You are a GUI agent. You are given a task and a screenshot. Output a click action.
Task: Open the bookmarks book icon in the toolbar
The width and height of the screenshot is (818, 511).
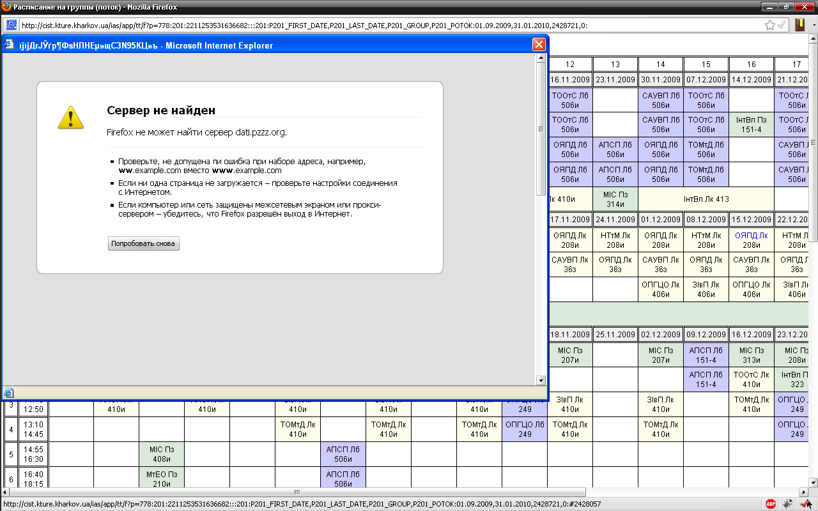799,25
